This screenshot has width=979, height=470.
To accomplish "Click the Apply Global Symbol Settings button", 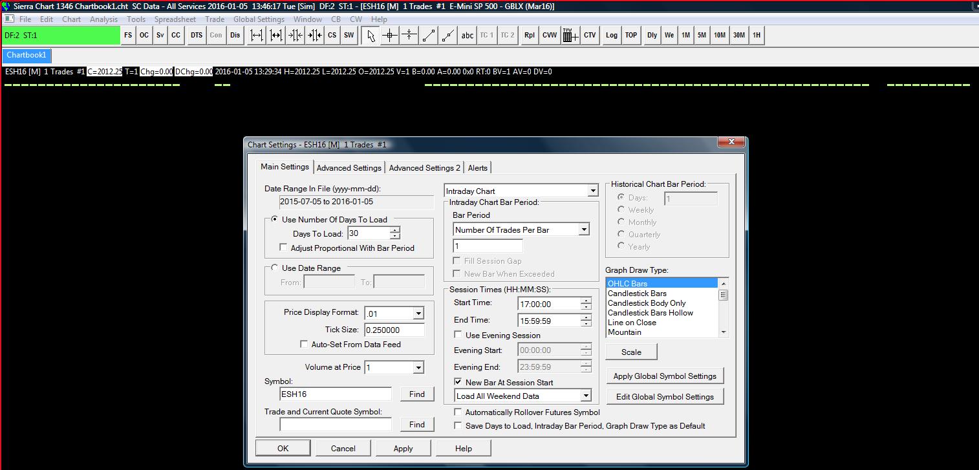I will [665, 376].
